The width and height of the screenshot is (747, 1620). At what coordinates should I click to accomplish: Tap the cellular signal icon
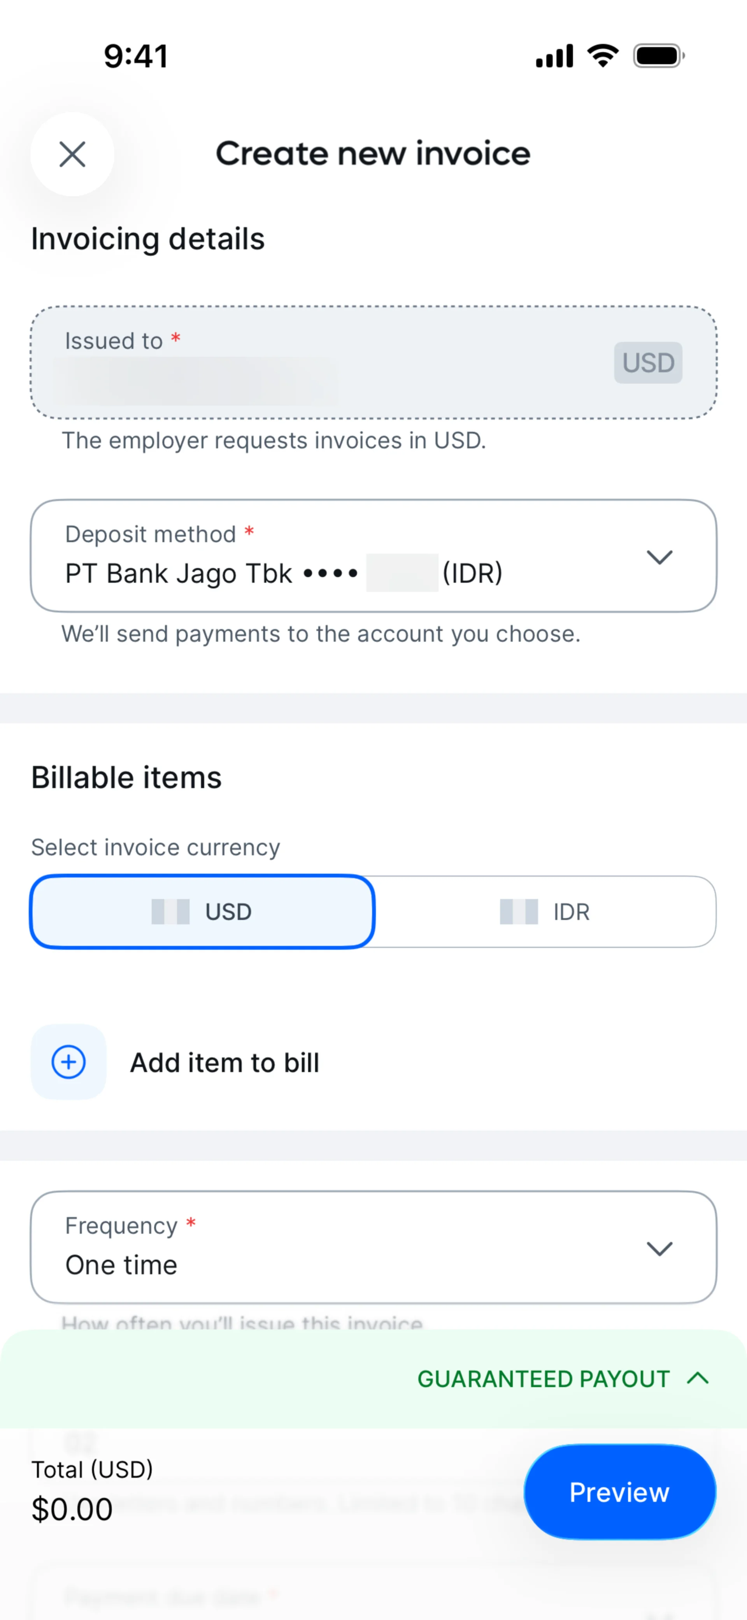point(554,56)
